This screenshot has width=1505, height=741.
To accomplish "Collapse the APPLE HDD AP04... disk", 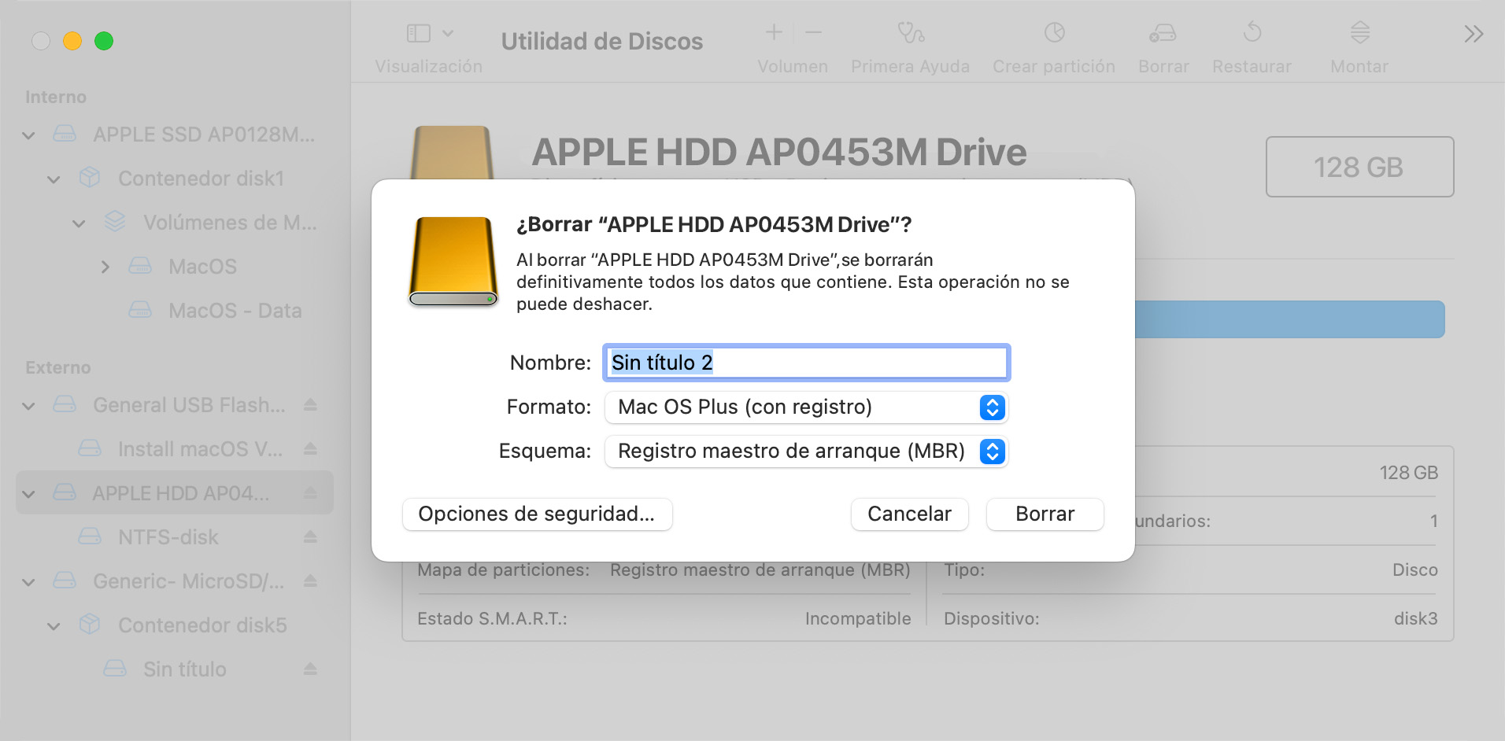I will click(28, 494).
